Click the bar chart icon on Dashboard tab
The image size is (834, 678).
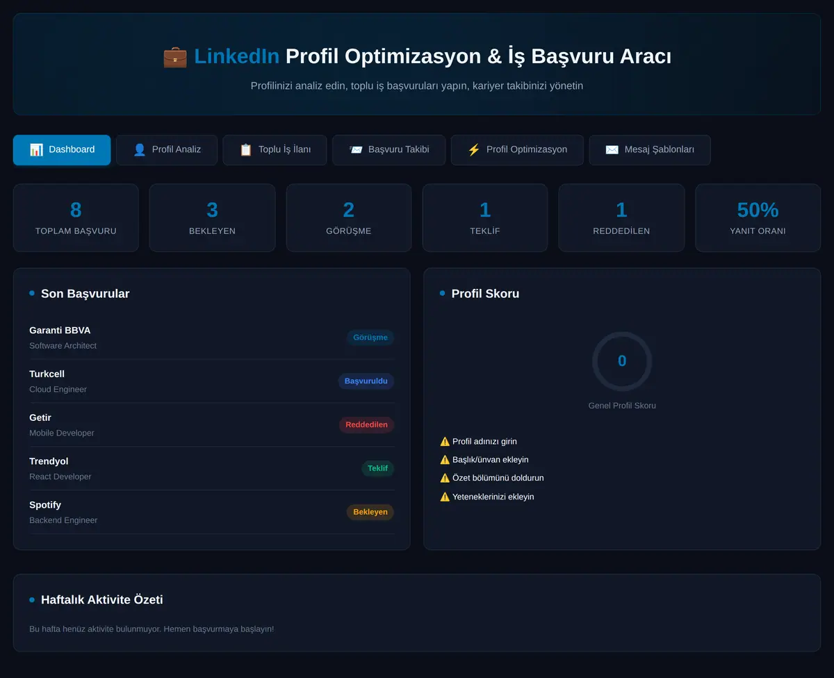pos(36,150)
